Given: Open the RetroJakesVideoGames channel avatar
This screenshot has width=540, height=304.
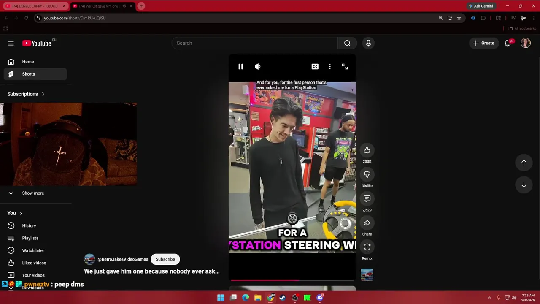Looking at the screenshot, I should click(x=89, y=259).
